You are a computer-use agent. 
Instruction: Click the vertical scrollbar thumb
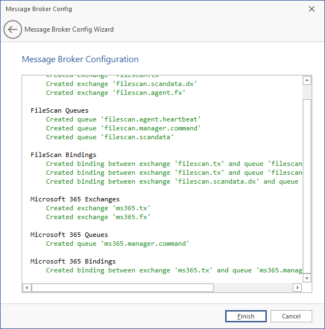pyautogui.click(x=307, y=186)
